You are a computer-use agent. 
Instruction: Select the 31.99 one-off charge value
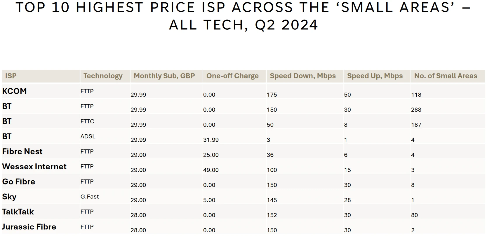(211, 140)
